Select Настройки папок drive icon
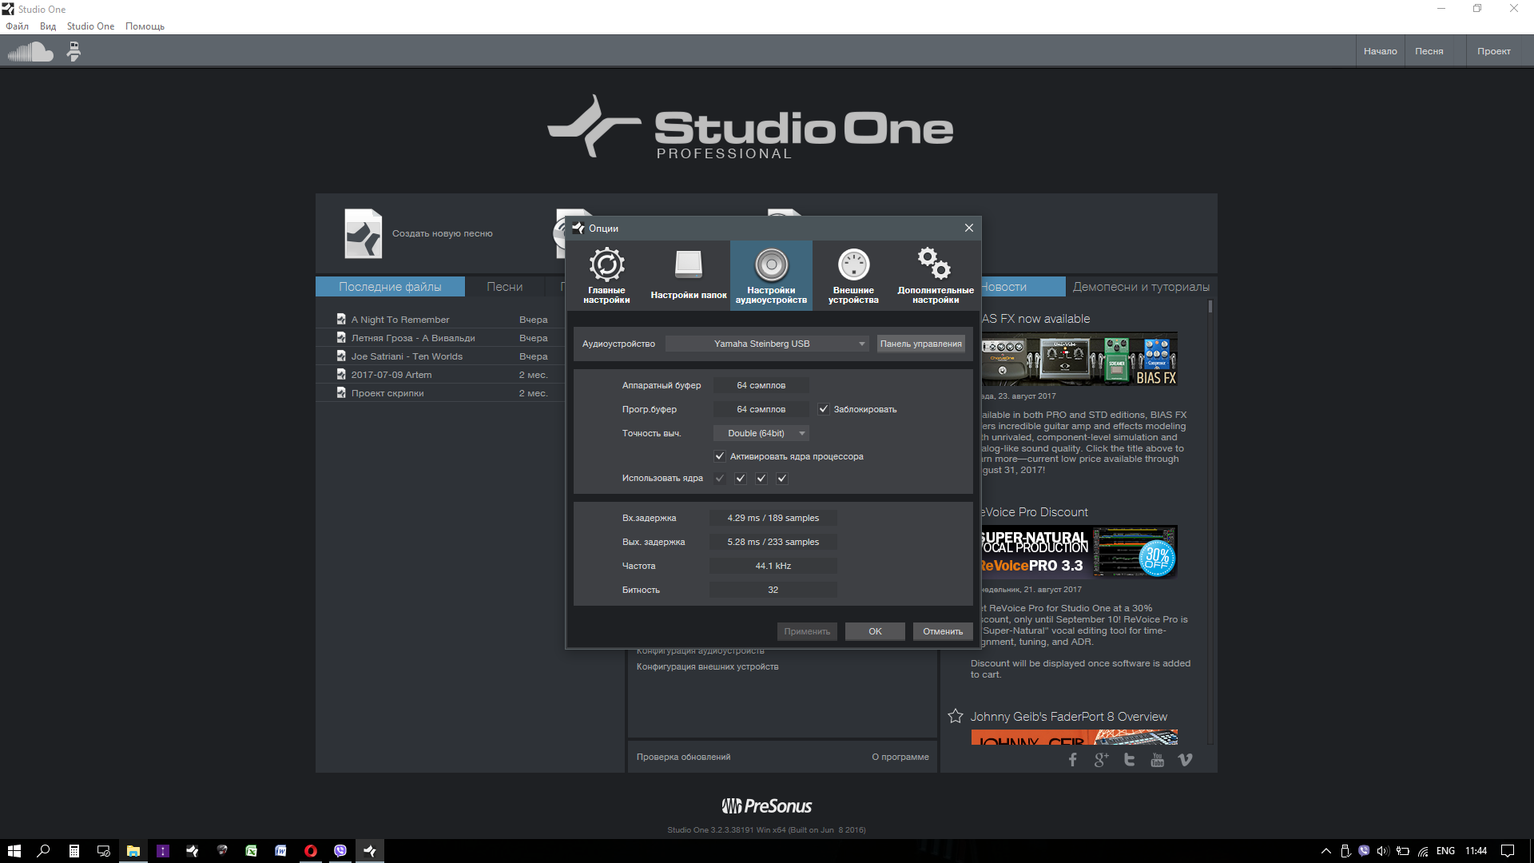Image resolution: width=1534 pixels, height=863 pixels. pyautogui.click(x=688, y=265)
